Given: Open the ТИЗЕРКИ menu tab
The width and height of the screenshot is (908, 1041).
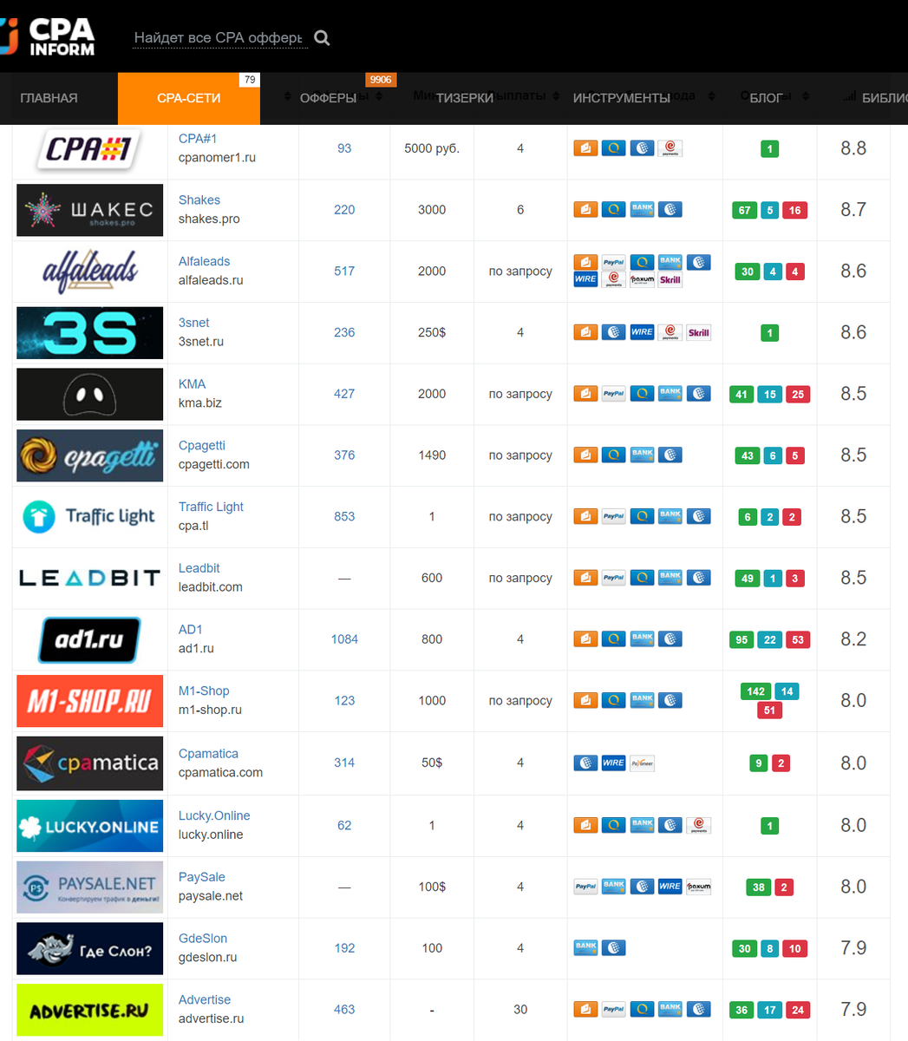Looking at the screenshot, I should (x=465, y=98).
